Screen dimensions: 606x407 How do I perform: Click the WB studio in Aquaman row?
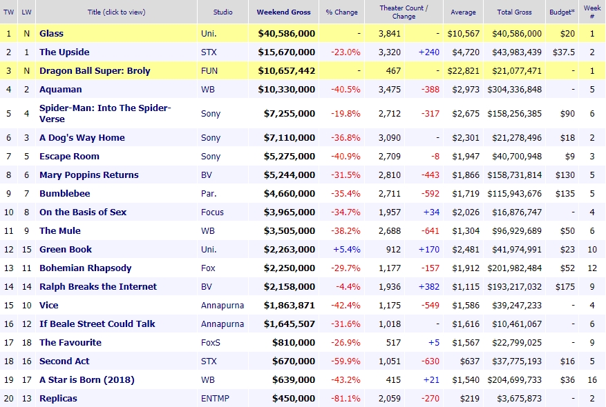pos(207,90)
